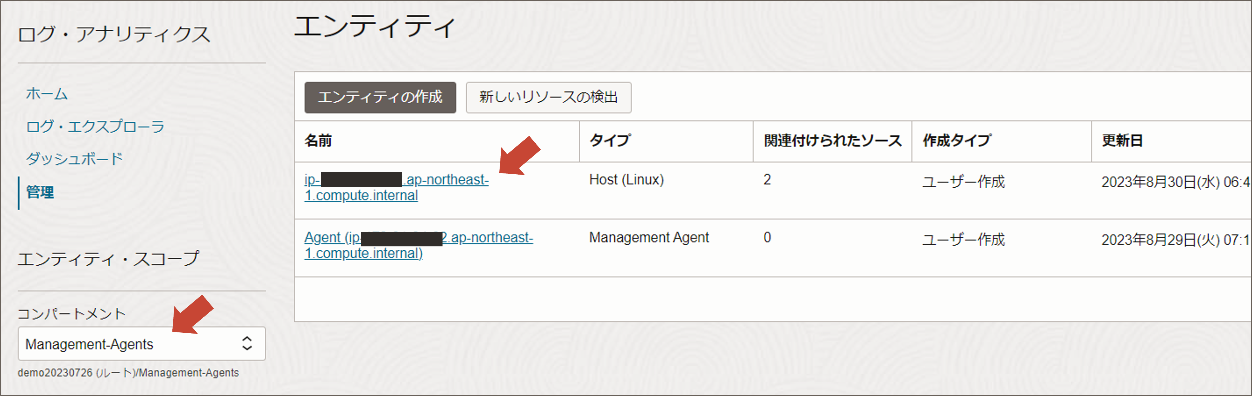Sort by the 更新日 column header
This screenshot has height=396, width=1252.
pos(1122,141)
